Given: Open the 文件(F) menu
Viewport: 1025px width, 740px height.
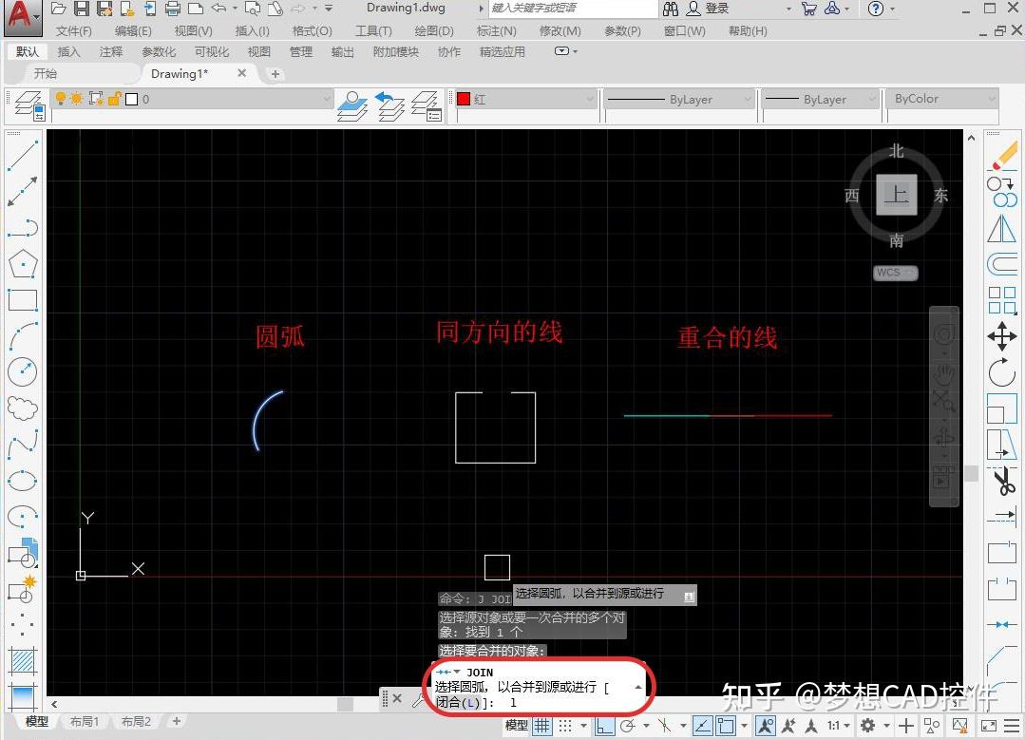Looking at the screenshot, I should [x=73, y=30].
